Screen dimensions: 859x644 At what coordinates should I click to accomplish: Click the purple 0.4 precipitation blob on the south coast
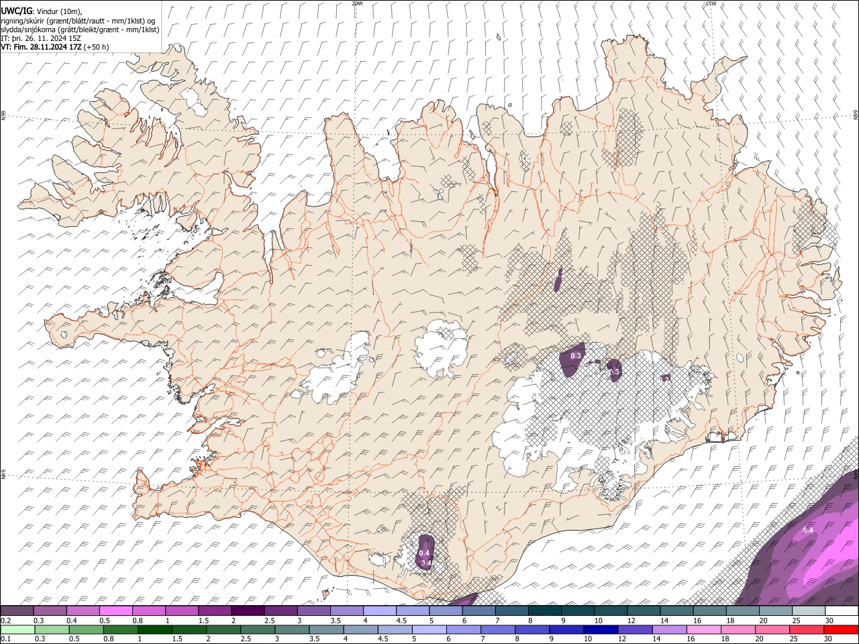coord(425,551)
